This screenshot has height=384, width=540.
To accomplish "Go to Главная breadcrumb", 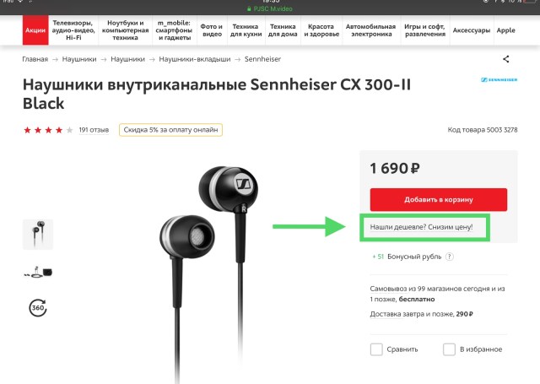I will coord(35,59).
